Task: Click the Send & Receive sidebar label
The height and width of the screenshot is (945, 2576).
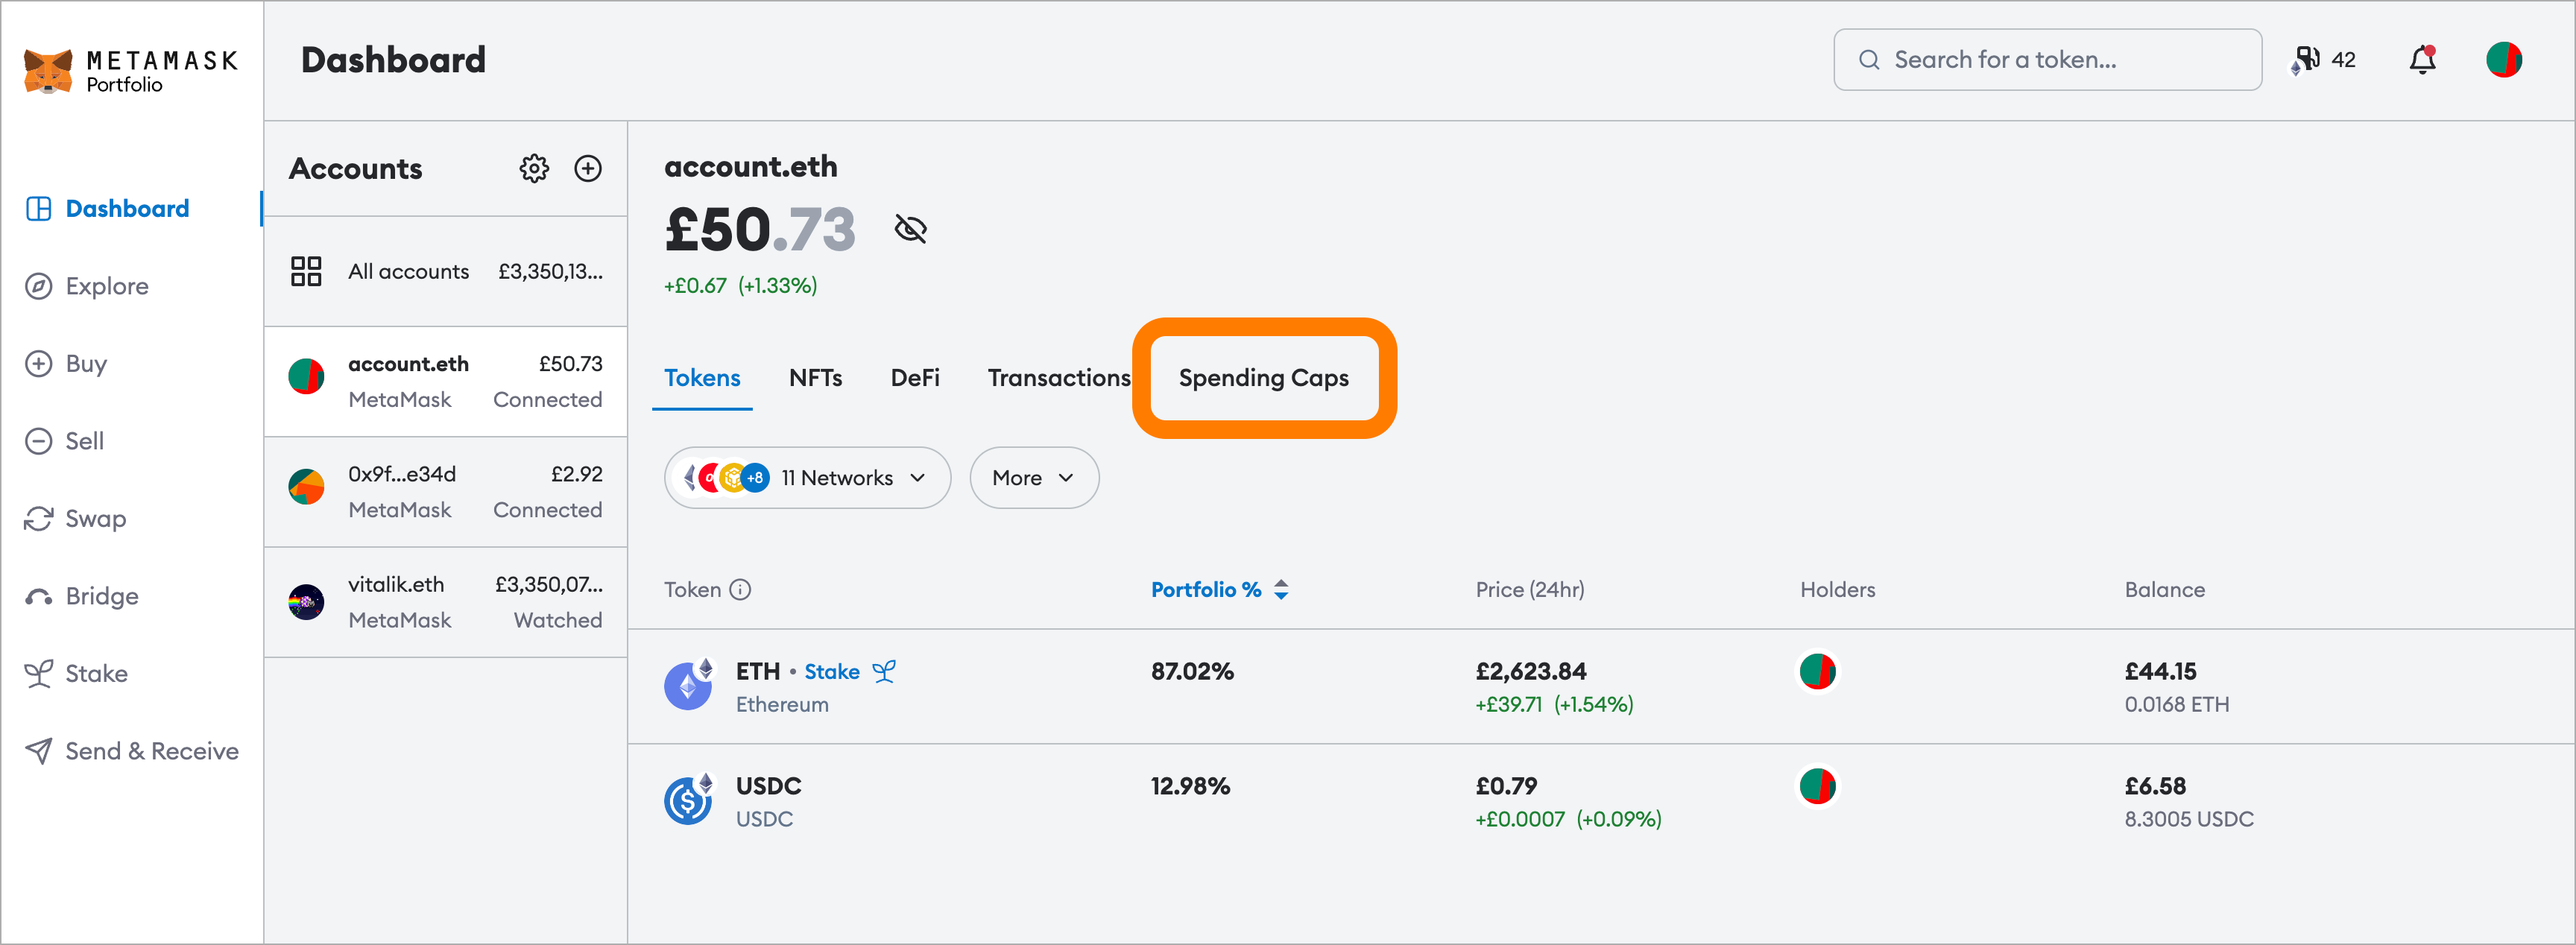Action: click(x=152, y=751)
